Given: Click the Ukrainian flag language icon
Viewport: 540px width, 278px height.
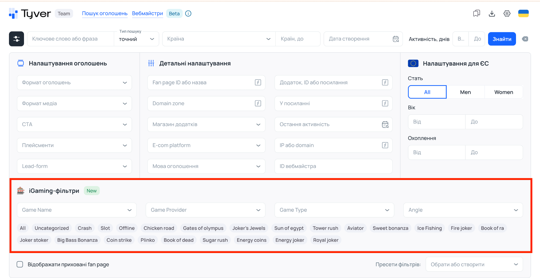Looking at the screenshot, I should (x=523, y=13).
